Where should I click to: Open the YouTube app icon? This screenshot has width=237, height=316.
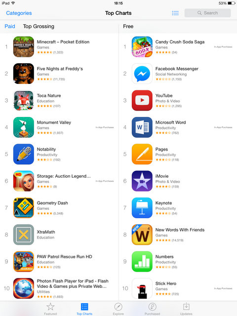(x=142, y=100)
